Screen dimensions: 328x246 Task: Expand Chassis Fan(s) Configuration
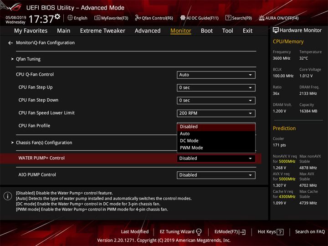pos(44,143)
